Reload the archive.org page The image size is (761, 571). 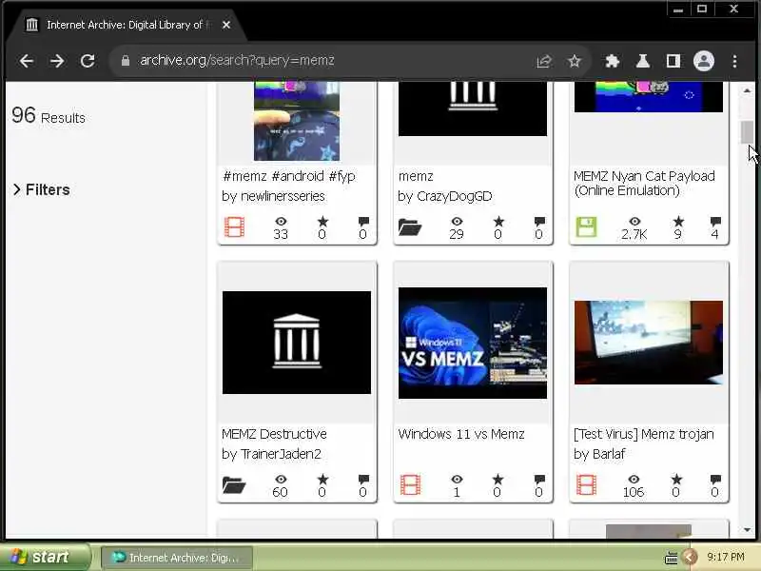(x=88, y=61)
